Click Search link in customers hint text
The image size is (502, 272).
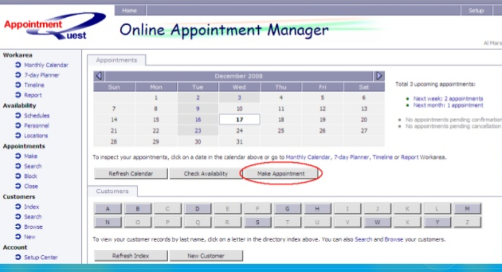pos(363,239)
